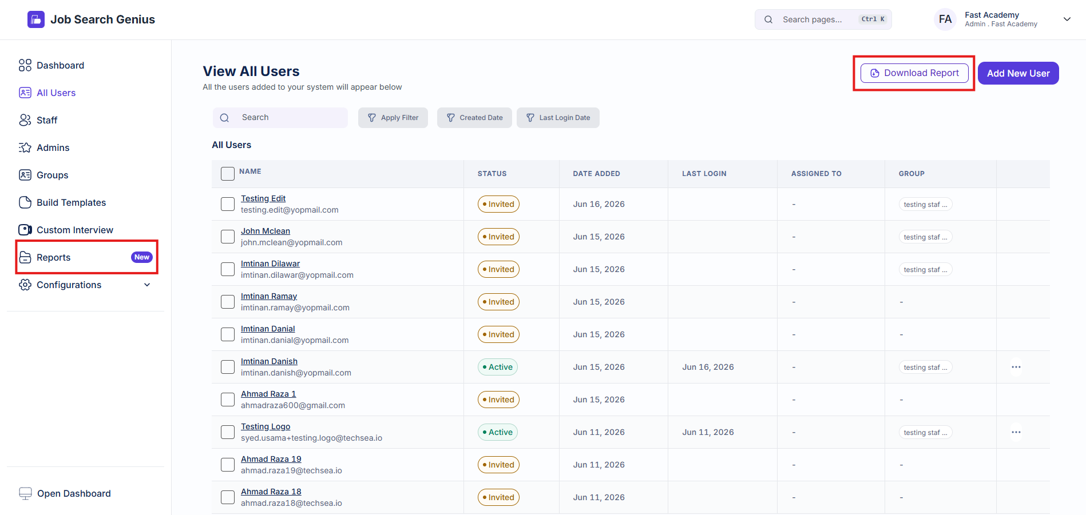The width and height of the screenshot is (1086, 515).
Task: Click the email imtinan.ramay@yopmail.com
Action: click(x=295, y=308)
